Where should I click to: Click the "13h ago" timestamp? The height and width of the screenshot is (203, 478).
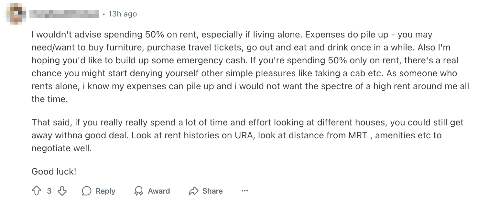click(123, 14)
